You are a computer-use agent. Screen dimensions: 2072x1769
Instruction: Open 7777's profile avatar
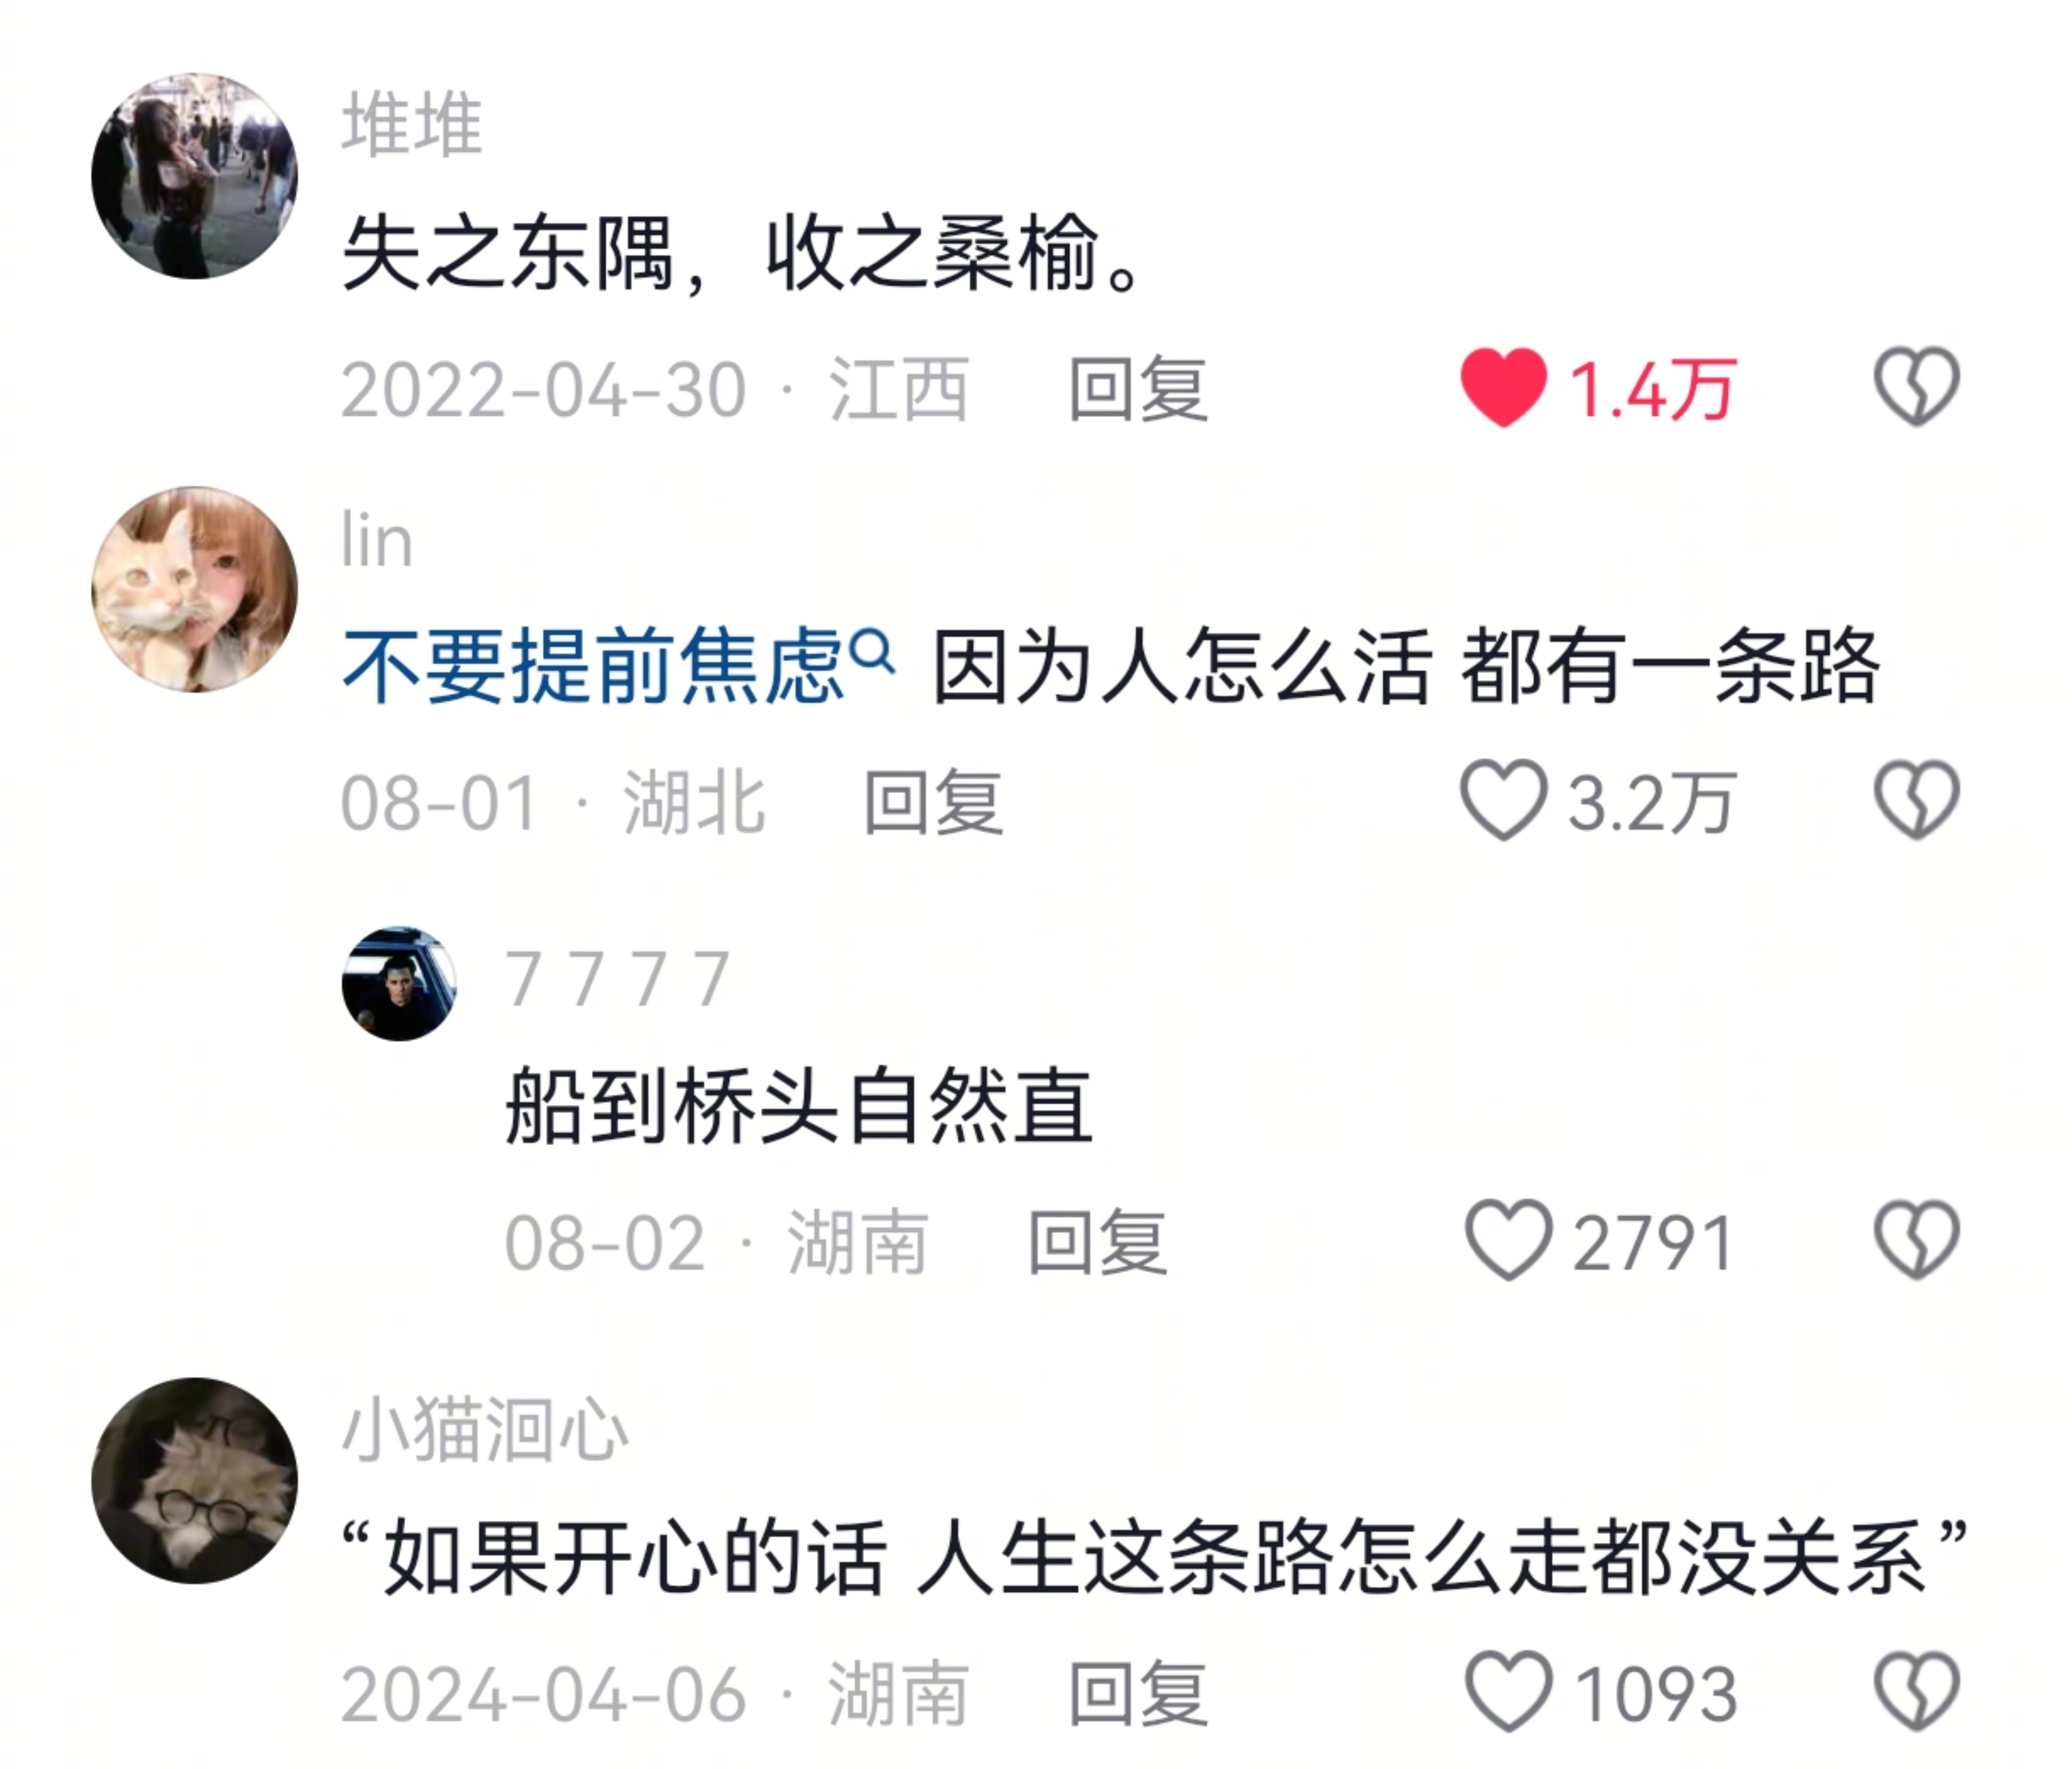(x=399, y=984)
